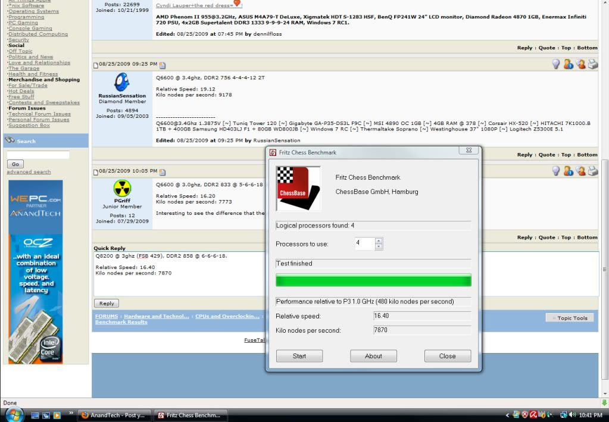The image size is (609, 422).
Task: Click the user speech-bubble icon on 09:25 PM post
Action: click(581, 64)
